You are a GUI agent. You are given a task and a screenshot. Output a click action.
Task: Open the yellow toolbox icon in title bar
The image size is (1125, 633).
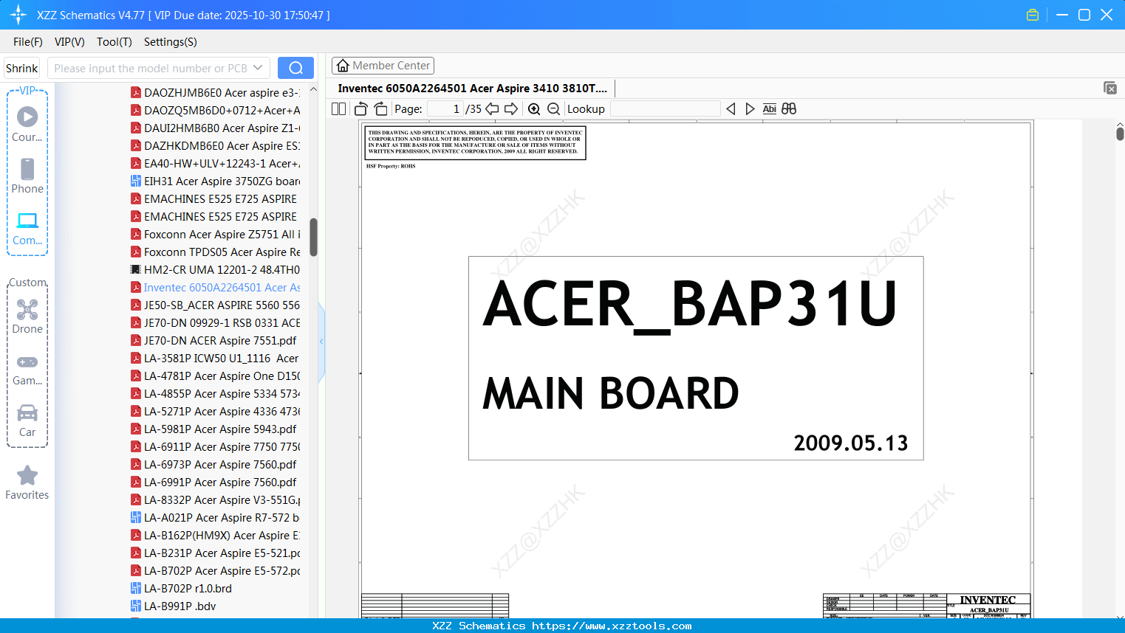pyautogui.click(x=1033, y=15)
